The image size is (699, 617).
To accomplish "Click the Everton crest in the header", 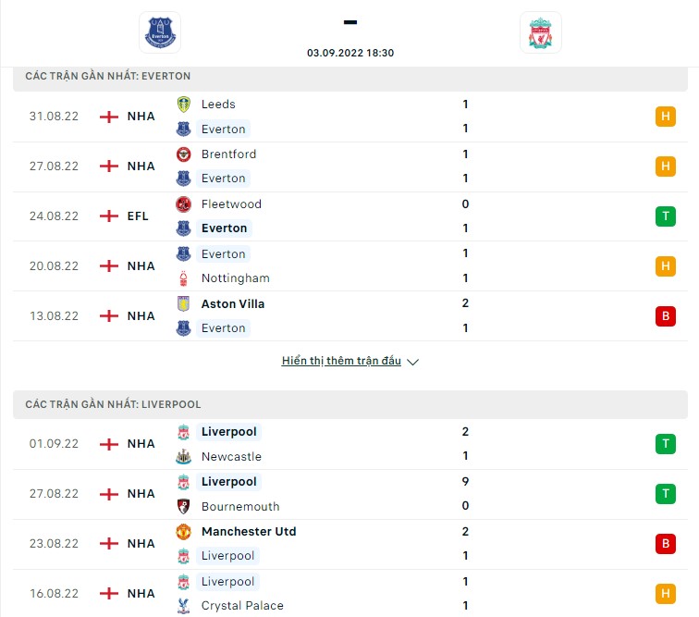I will [160, 32].
